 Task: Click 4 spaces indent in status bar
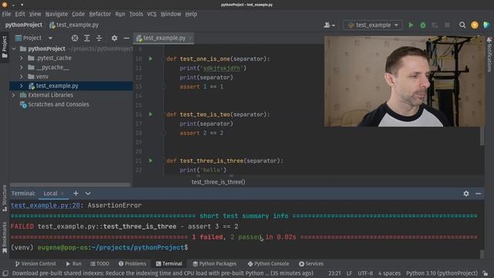(389, 273)
